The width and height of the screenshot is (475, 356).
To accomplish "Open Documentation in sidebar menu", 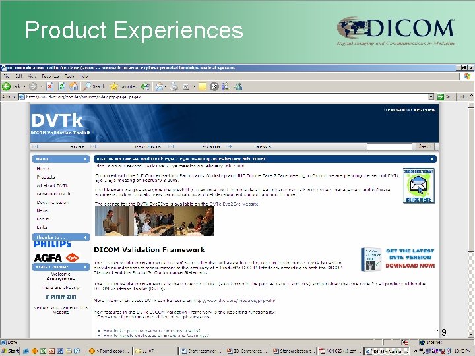I will click(x=52, y=202).
